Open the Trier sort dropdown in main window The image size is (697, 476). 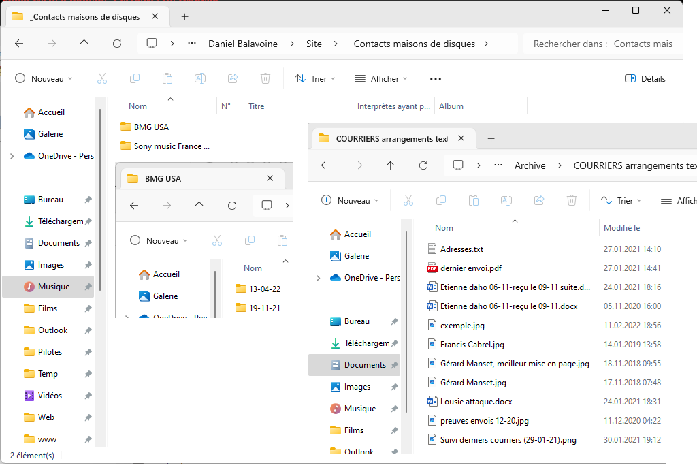314,78
